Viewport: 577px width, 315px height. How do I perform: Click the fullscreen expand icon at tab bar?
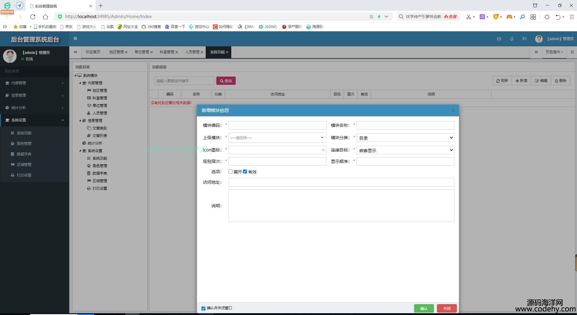click(x=572, y=52)
